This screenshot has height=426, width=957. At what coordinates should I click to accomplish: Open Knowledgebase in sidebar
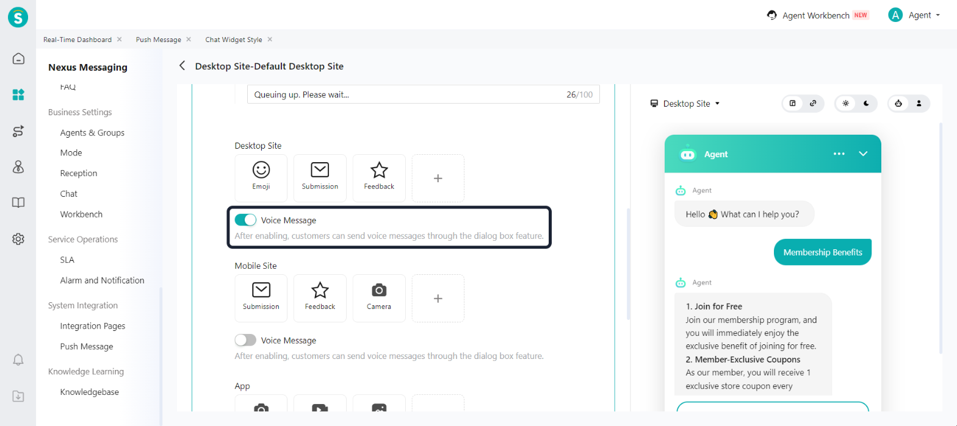click(90, 392)
